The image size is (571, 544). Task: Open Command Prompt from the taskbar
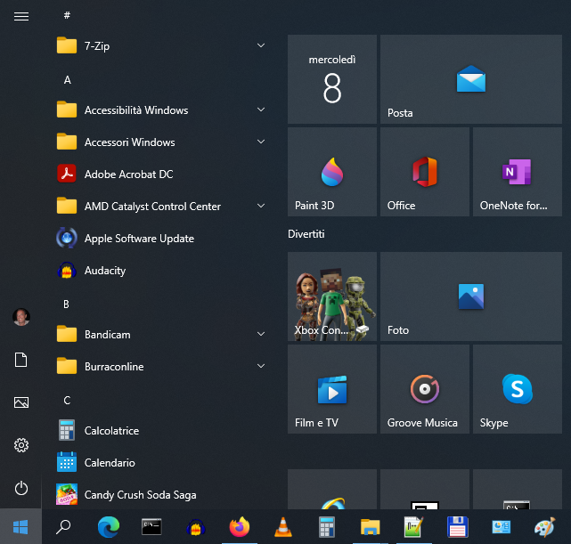pyautogui.click(x=151, y=526)
